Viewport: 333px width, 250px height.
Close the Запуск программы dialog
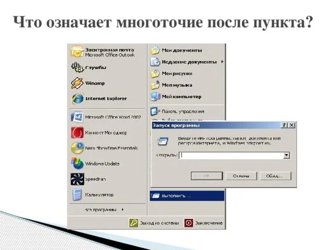(x=292, y=125)
